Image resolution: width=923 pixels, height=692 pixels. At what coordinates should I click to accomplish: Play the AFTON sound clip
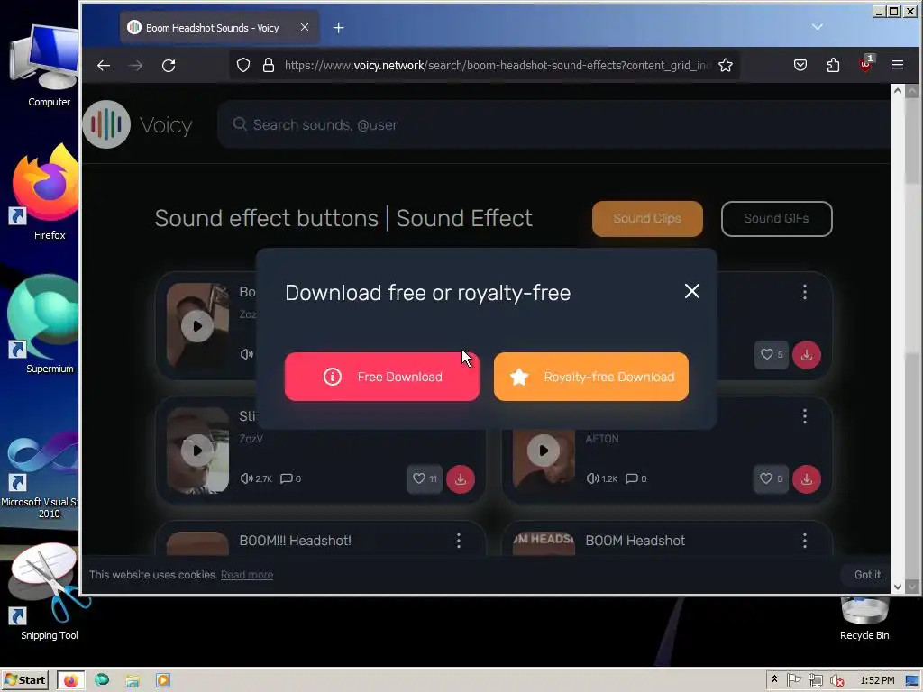click(x=543, y=451)
